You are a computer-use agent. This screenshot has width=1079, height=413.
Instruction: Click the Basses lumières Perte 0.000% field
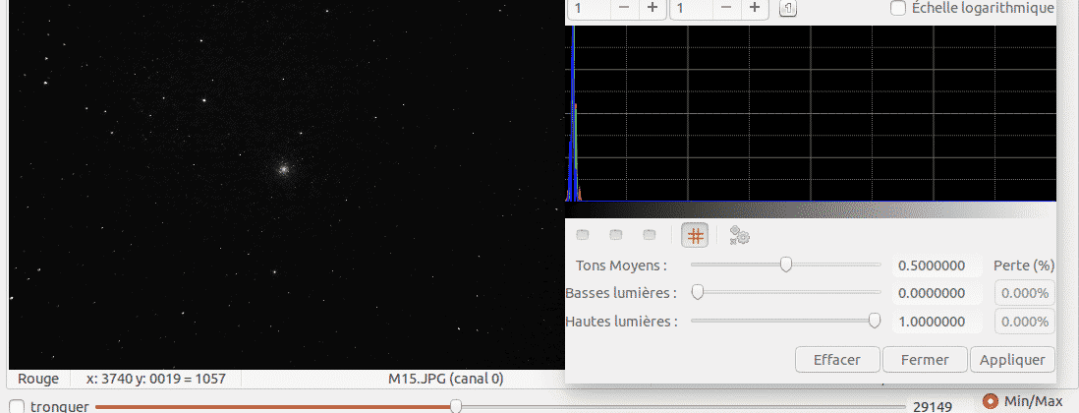pos(1025,293)
